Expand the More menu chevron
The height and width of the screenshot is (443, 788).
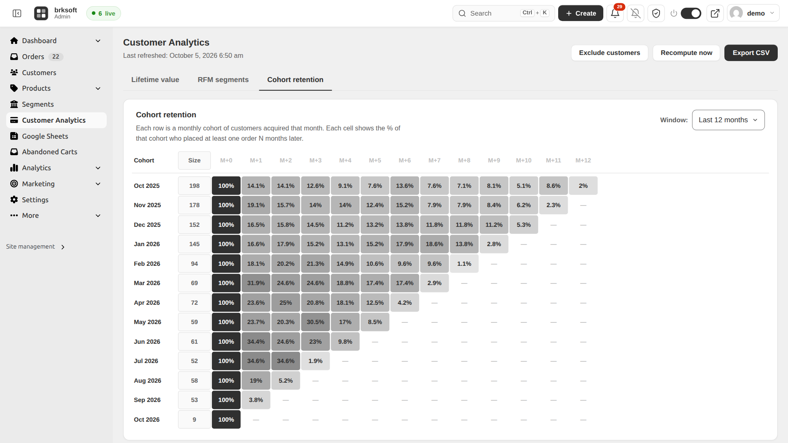tap(98, 215)
